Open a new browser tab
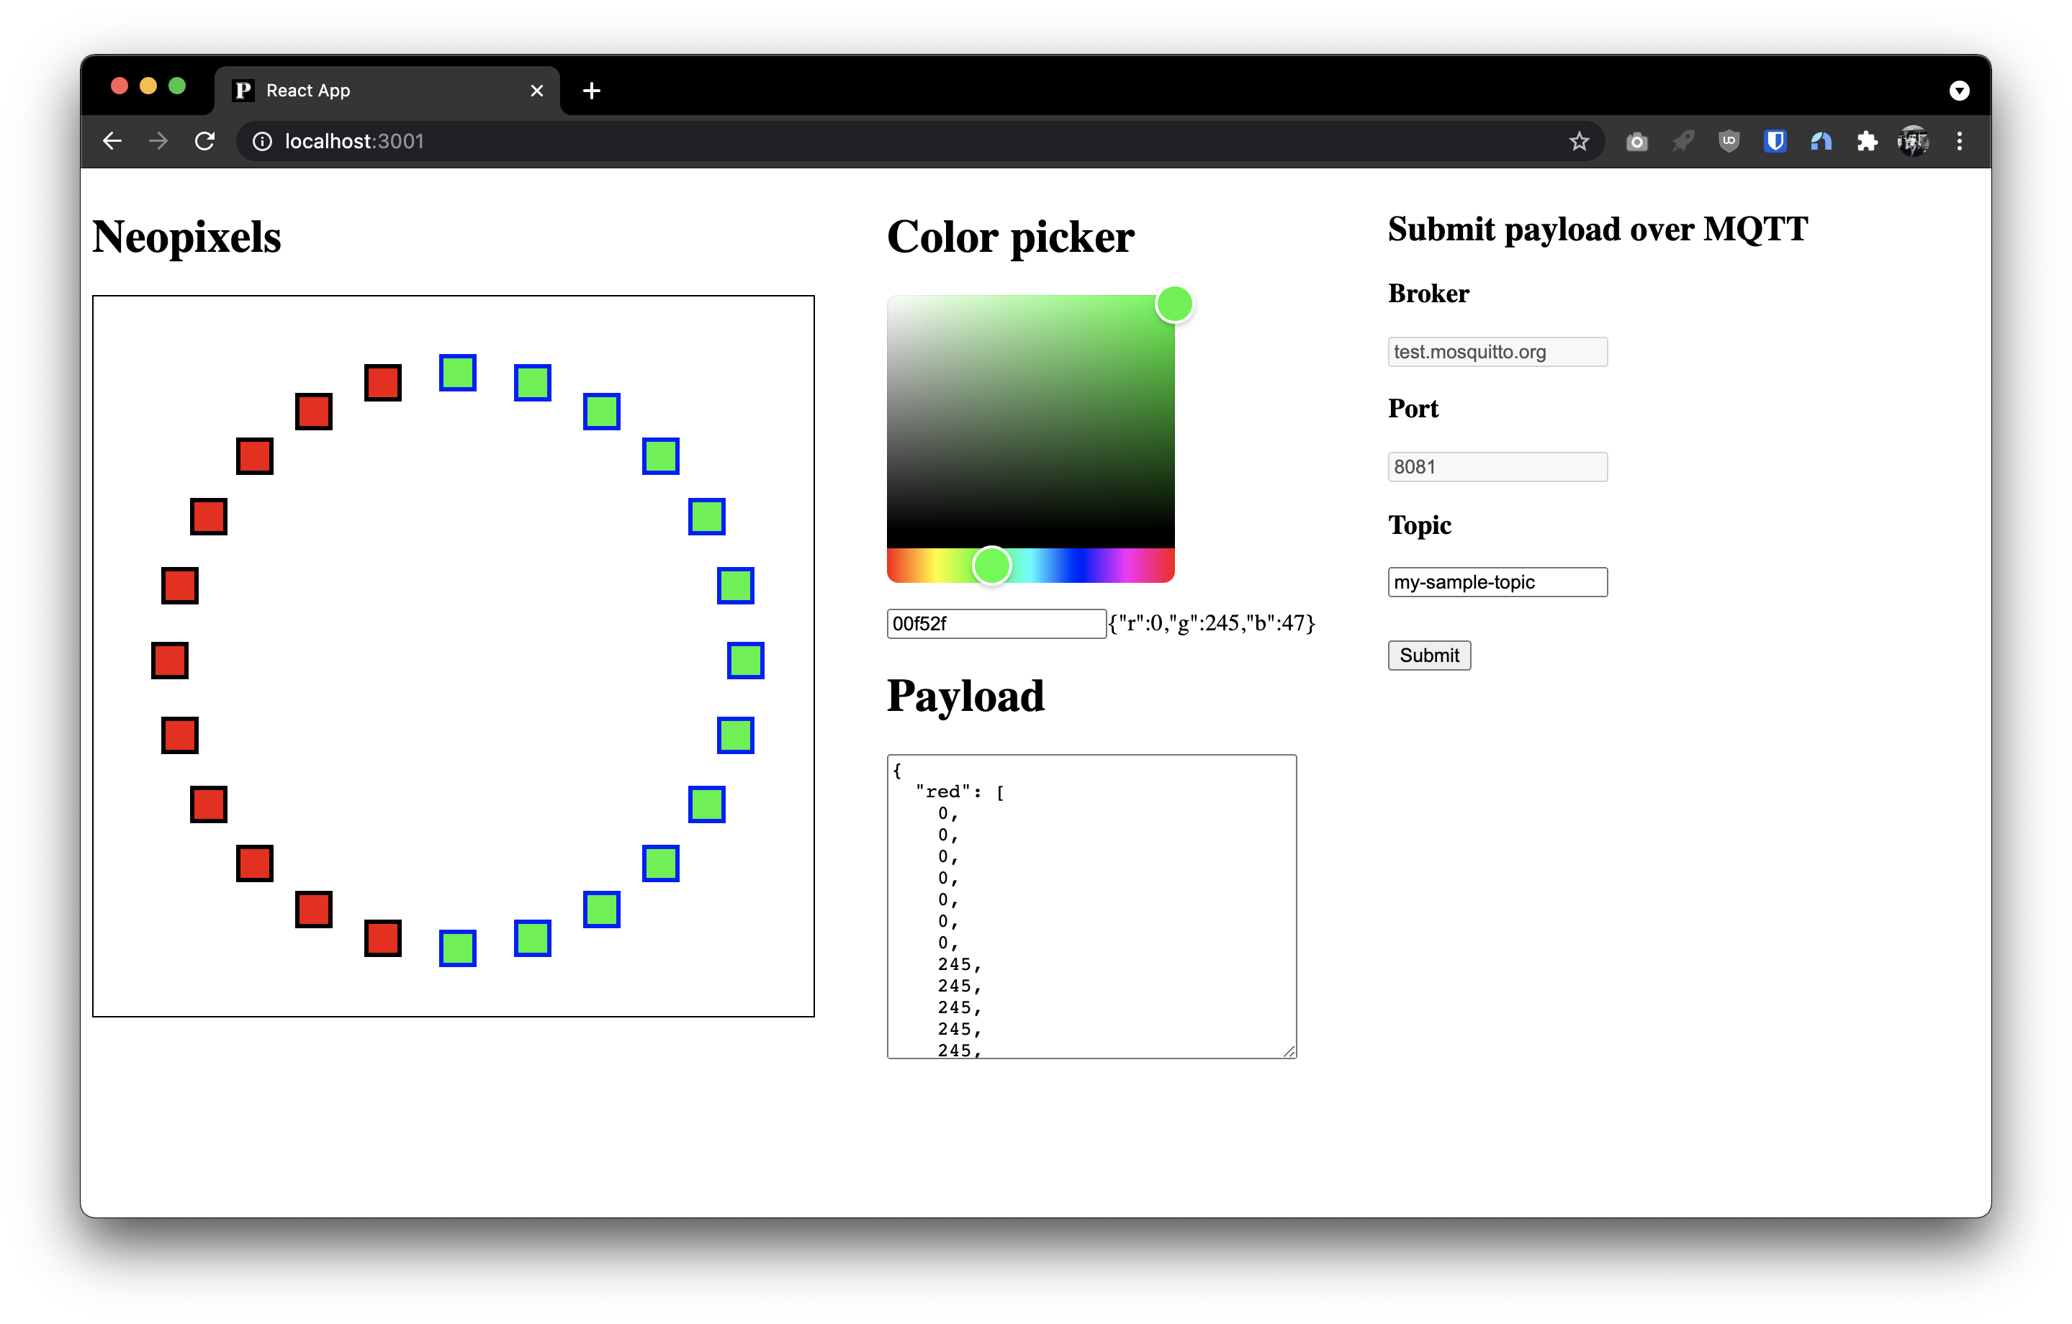 point(591,90)
